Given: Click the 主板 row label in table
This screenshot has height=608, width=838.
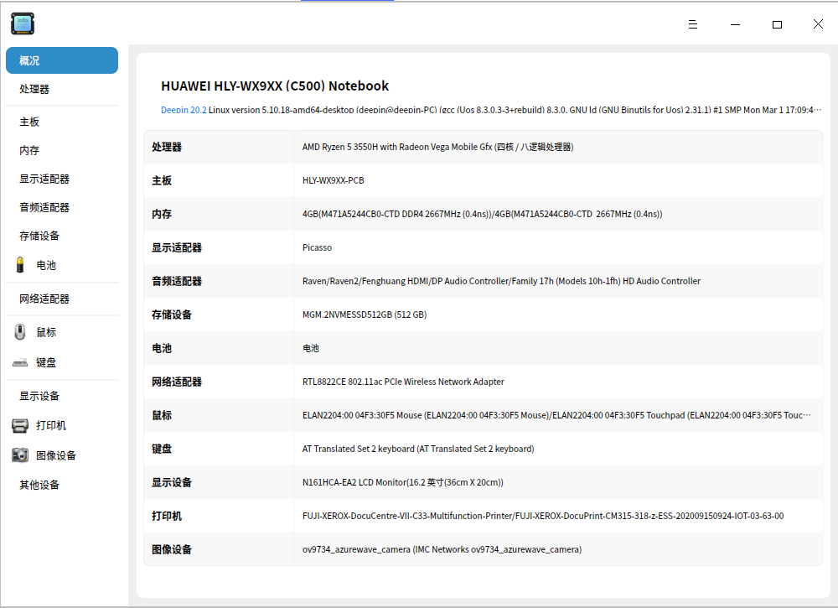Looking at the screenshot, I should [162, 181].
